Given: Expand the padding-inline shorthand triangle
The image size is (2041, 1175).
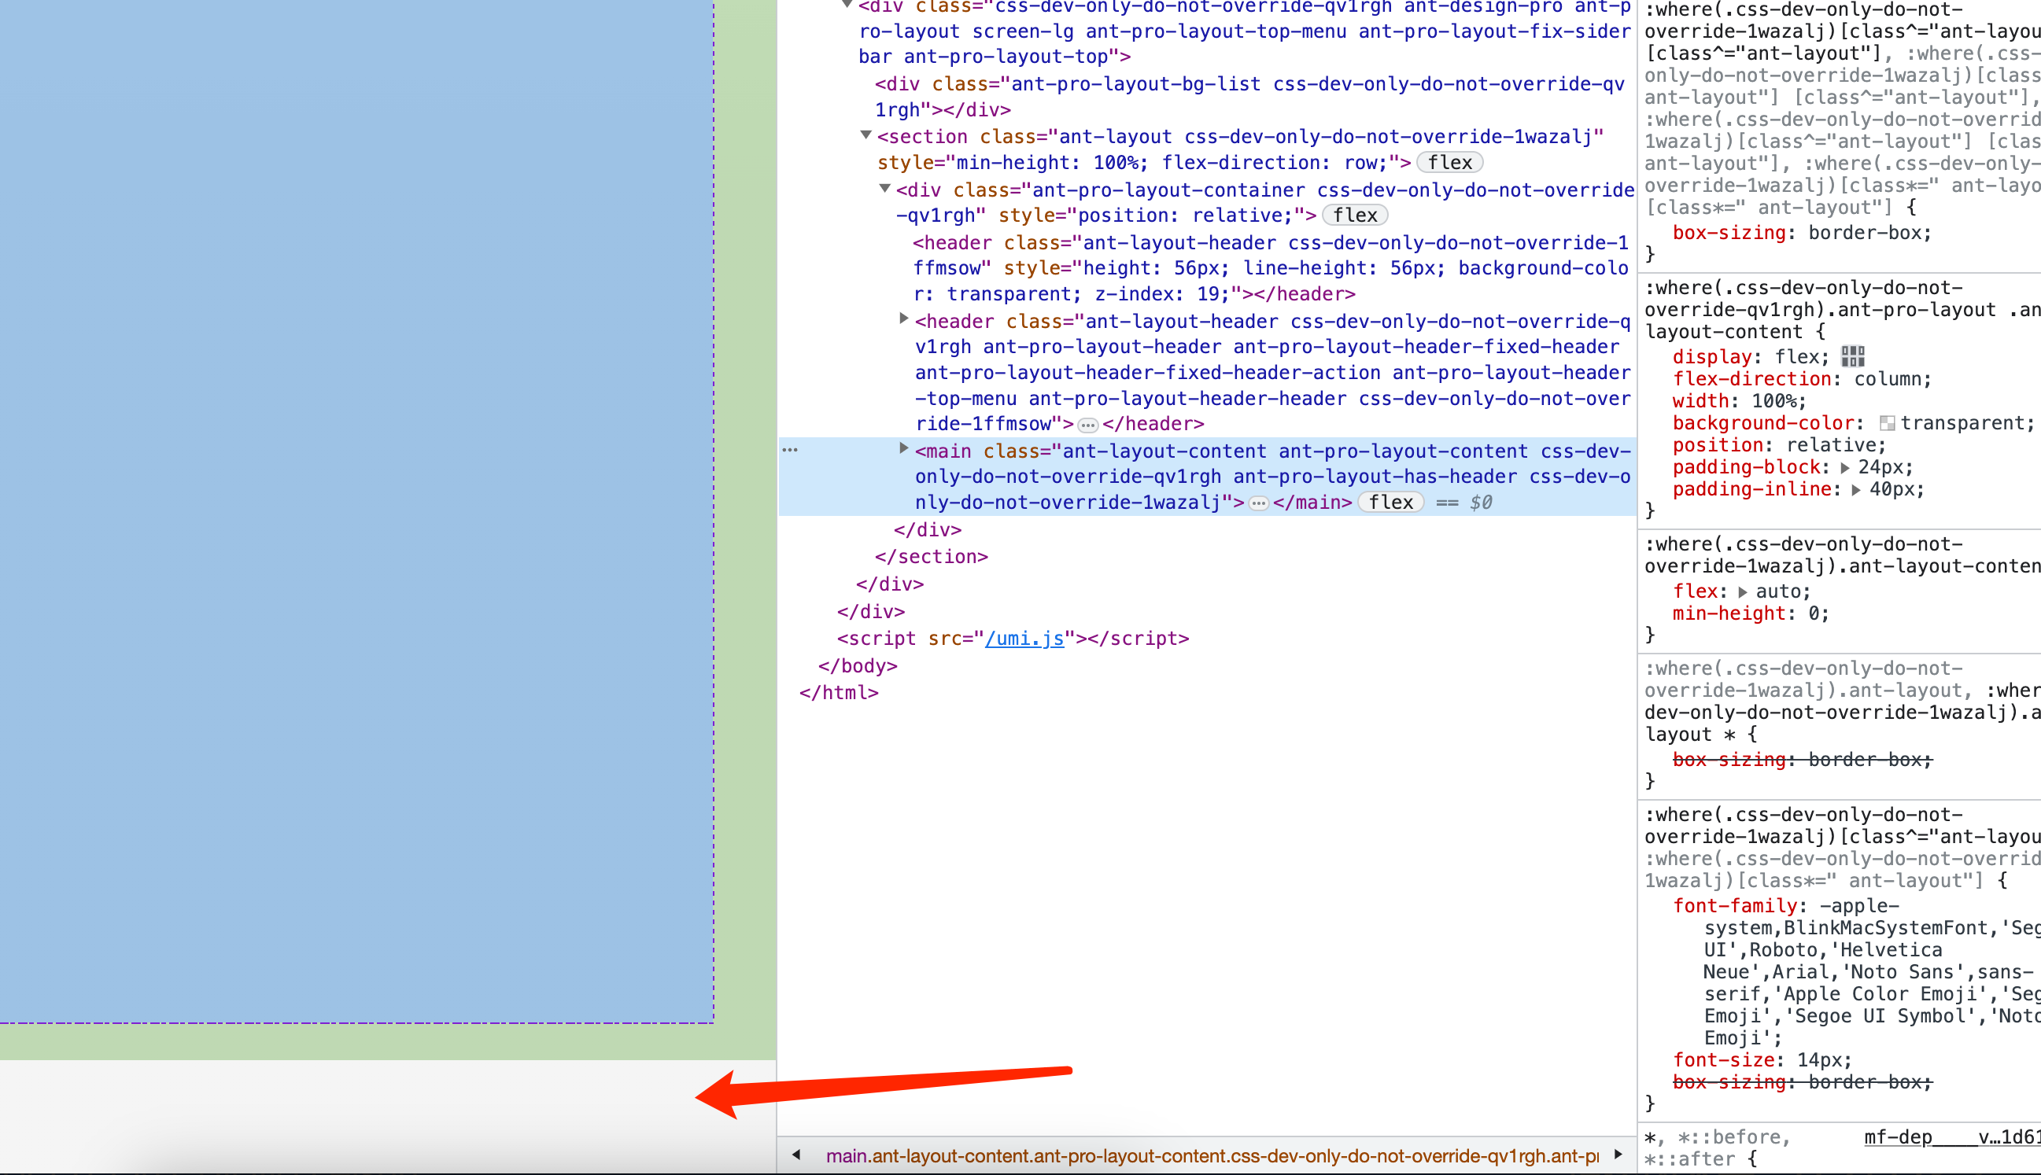Looking at the screenshot, I should 1856,490.
